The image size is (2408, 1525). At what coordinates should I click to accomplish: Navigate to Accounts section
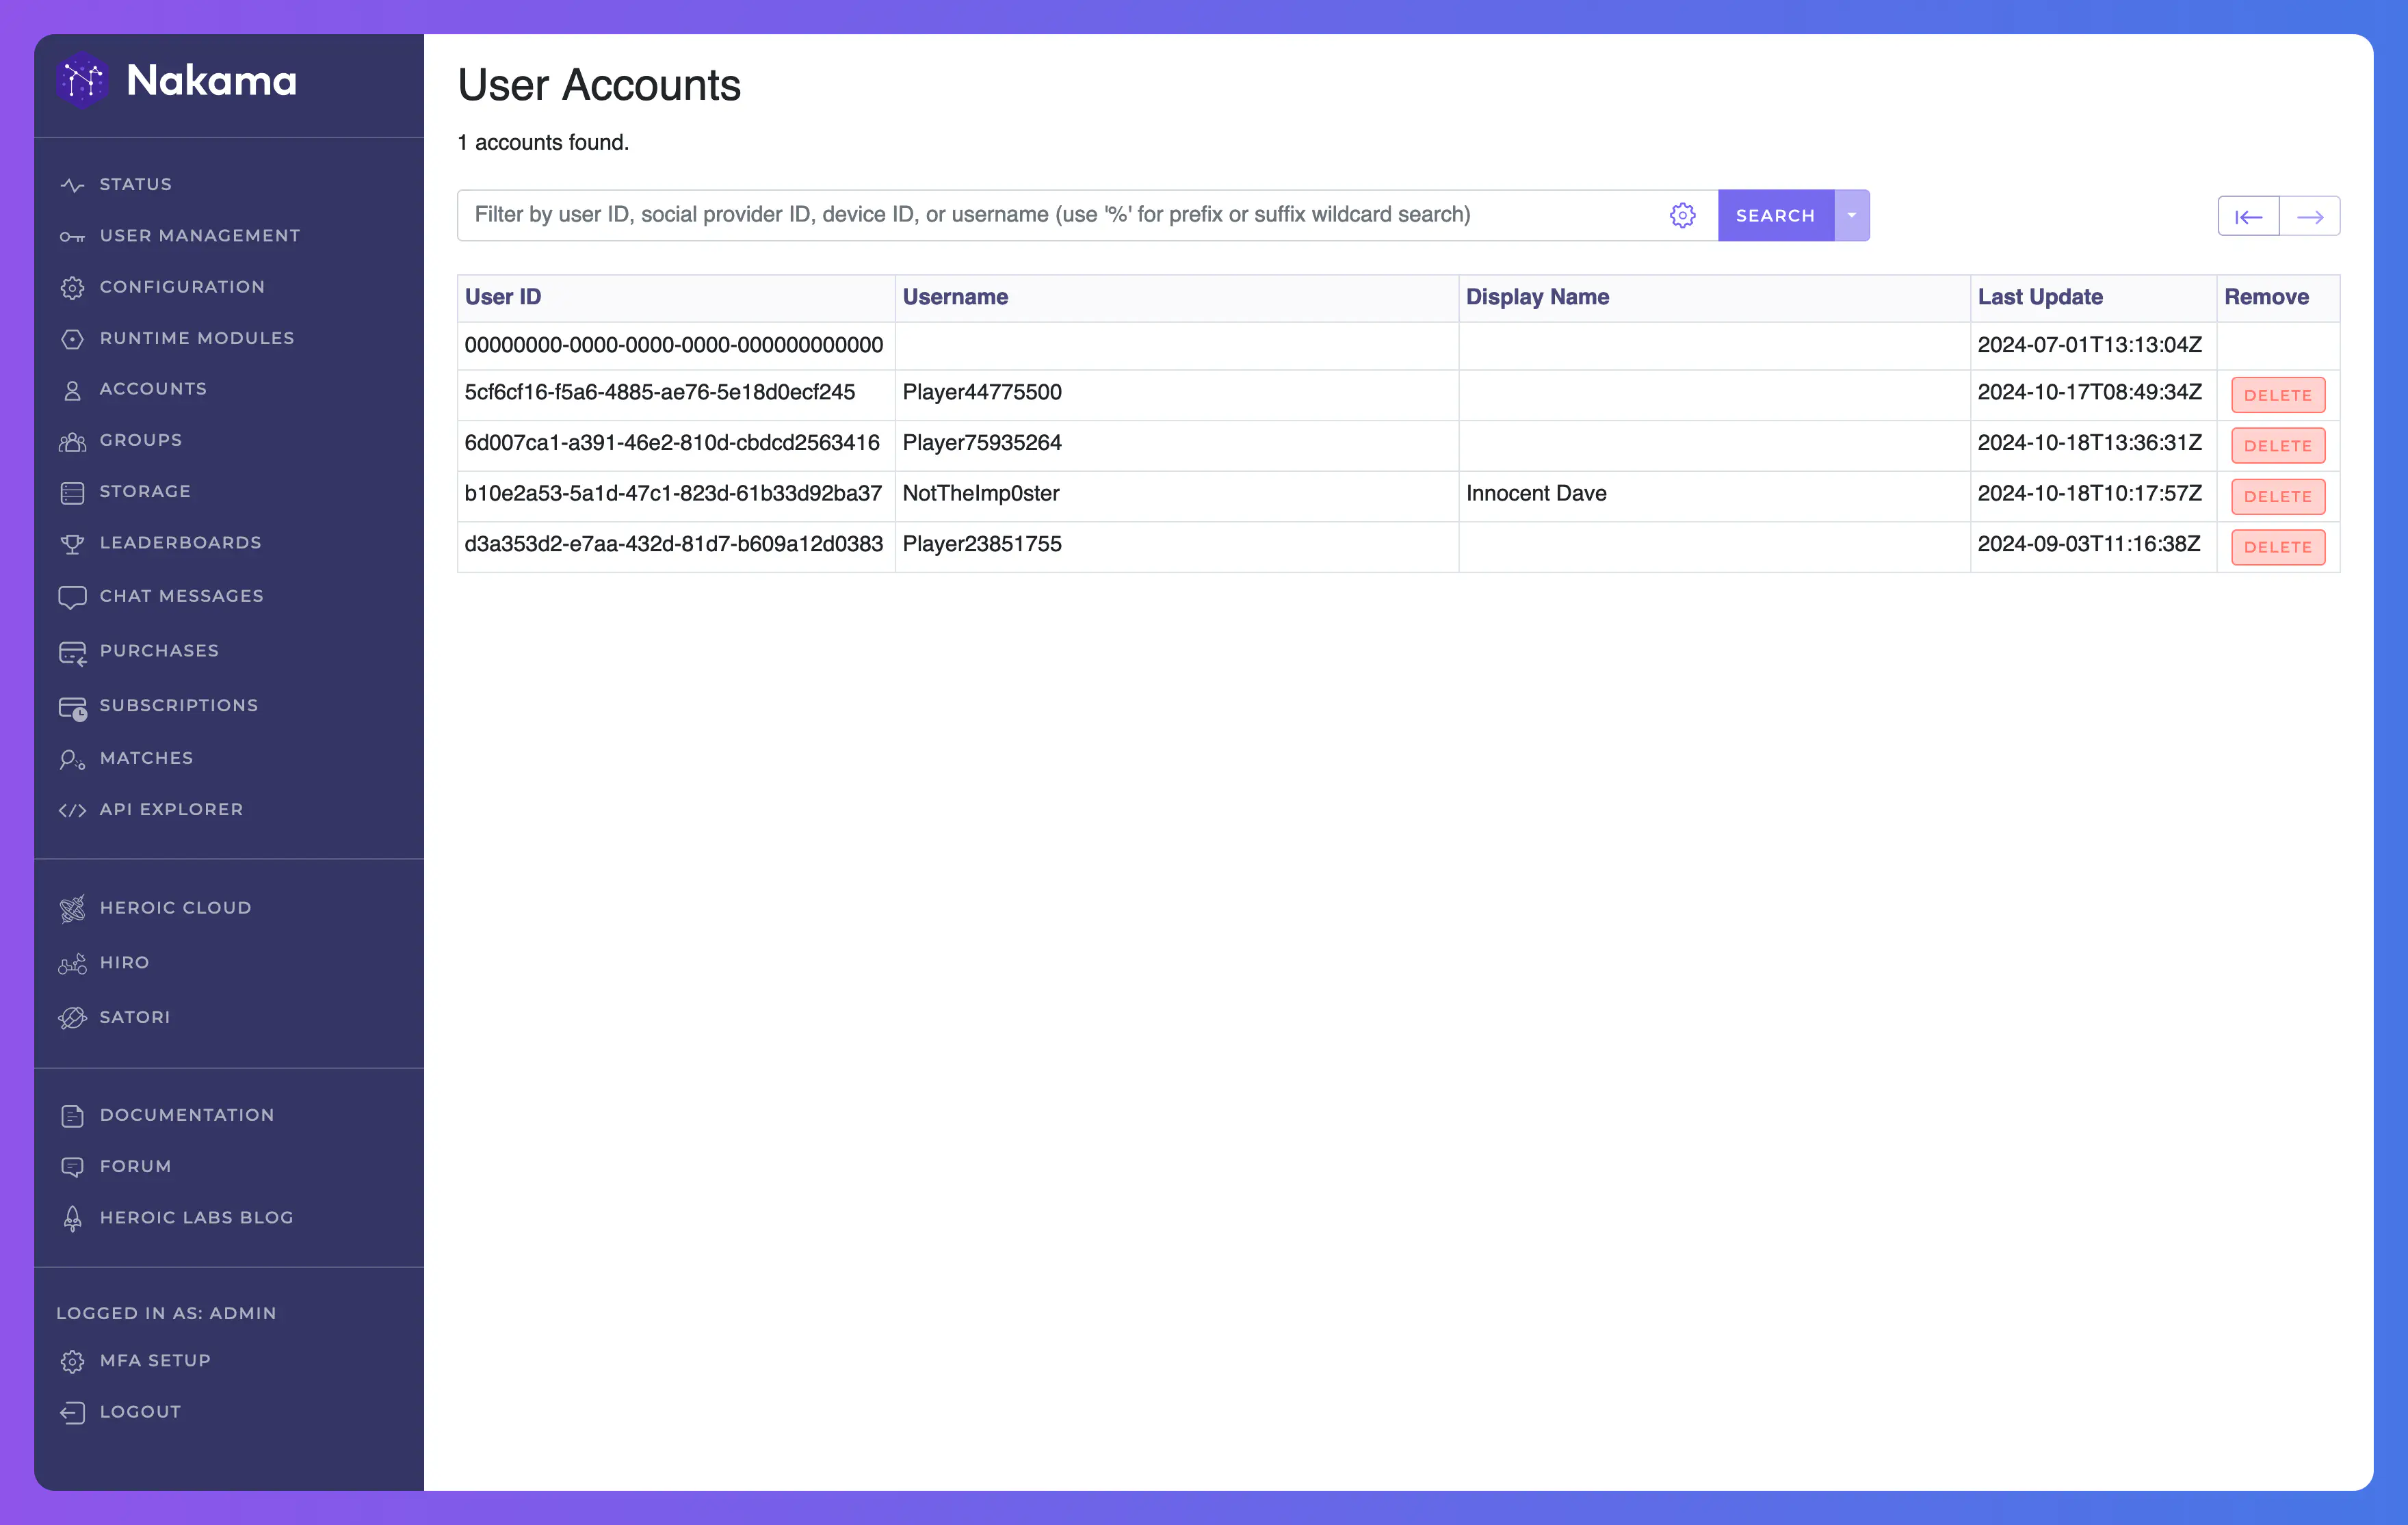153,388
